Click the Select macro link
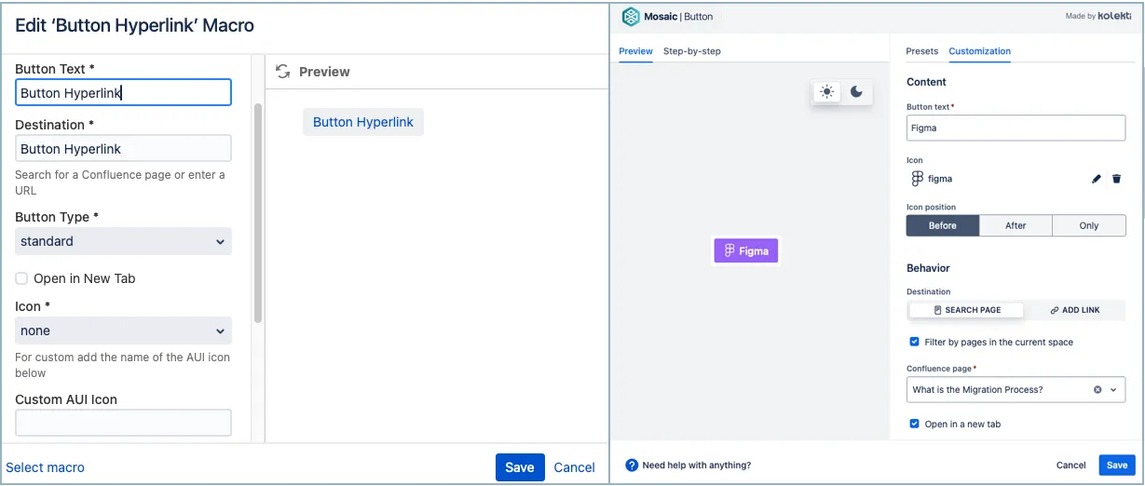The height and width of the screenshot is (486, 1145). point(45,467)
